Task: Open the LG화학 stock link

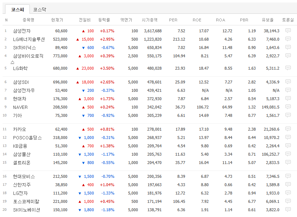Action: coord(20,68)
